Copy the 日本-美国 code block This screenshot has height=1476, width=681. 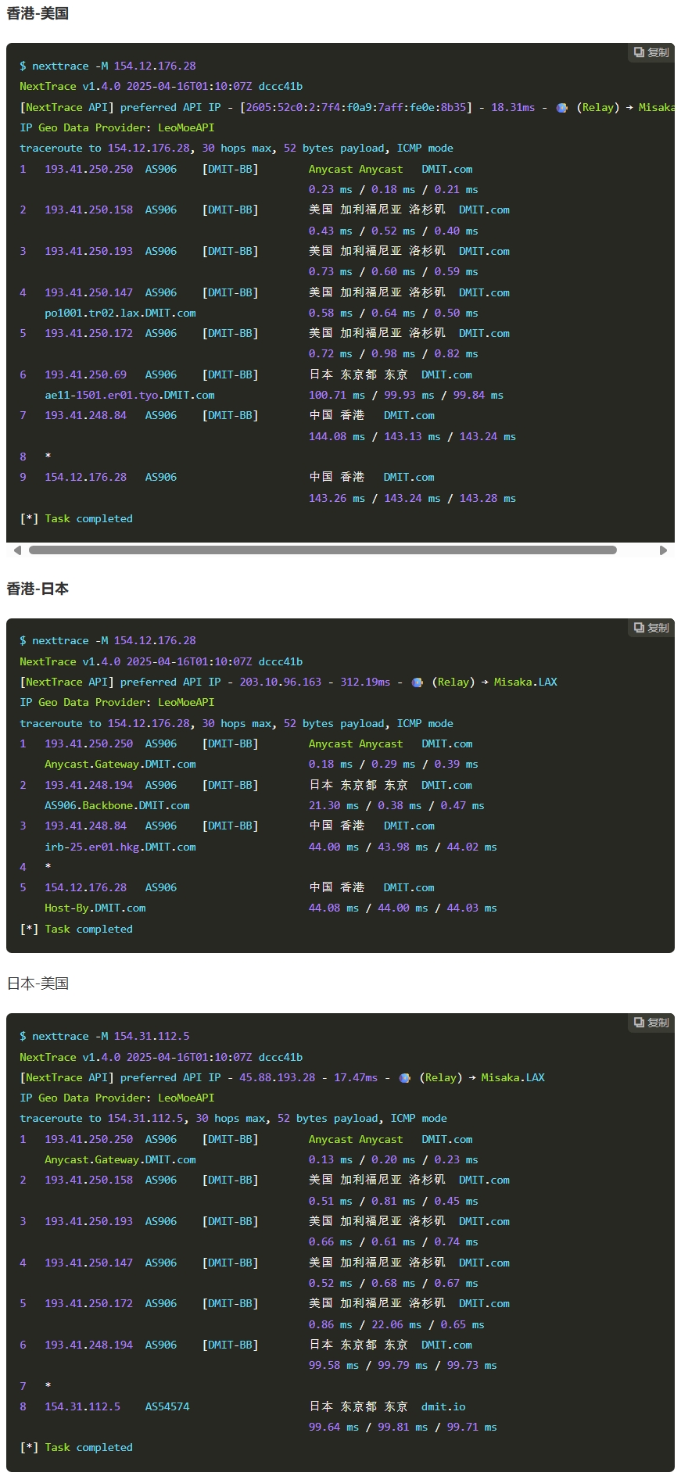point(651,1023)
